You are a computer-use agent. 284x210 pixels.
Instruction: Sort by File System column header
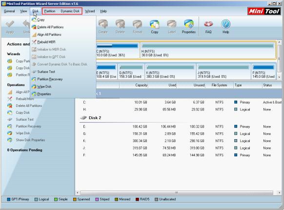(x=219, y=85)
